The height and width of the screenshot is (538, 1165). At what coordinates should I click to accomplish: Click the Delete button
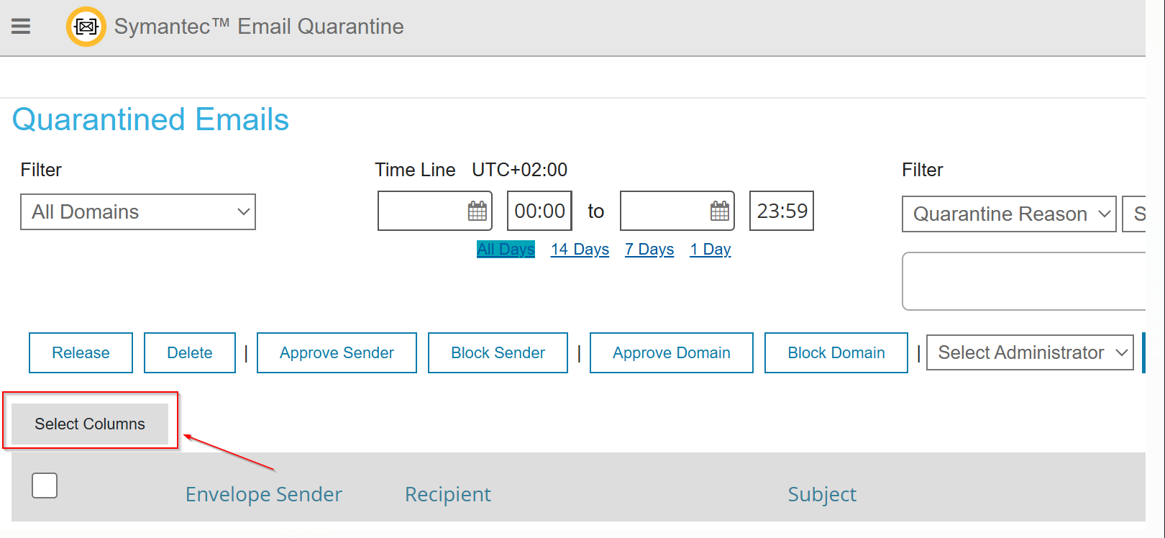point(190,352)
